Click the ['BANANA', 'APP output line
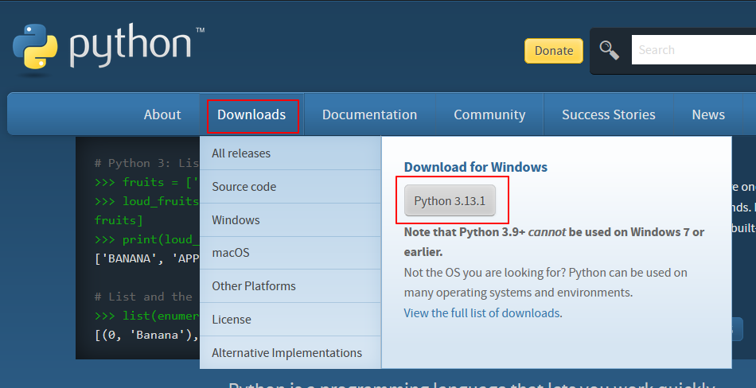The width and height of the screenshot is (756, 388). pos(147,258)
